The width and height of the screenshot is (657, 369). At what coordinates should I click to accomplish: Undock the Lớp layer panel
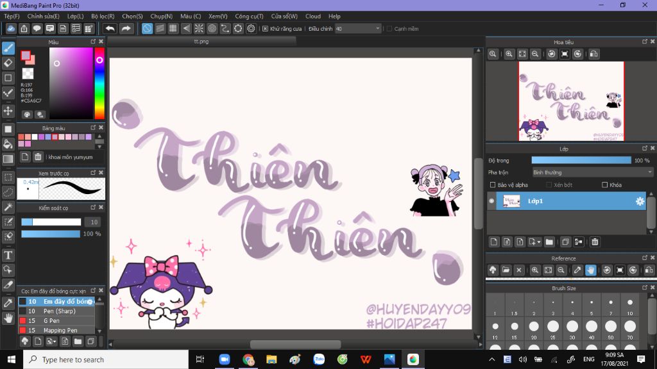(x=644, y=148)
